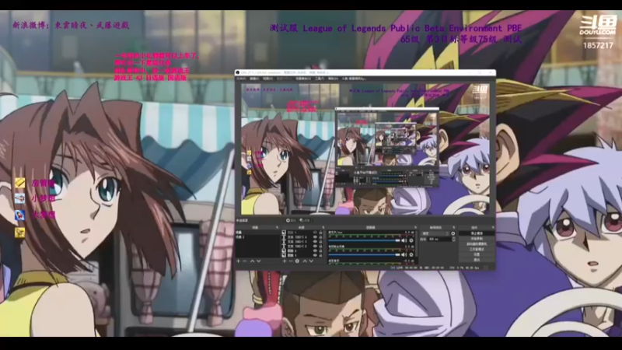622x350 pixels.
Task: Hide the 文本 (GDI+) 2 source
Action: pos(316,246)
